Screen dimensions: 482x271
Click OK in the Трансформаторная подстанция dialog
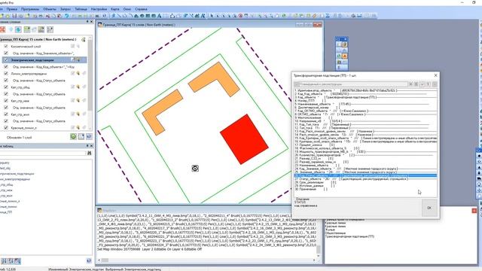click(x=429, y=208)
